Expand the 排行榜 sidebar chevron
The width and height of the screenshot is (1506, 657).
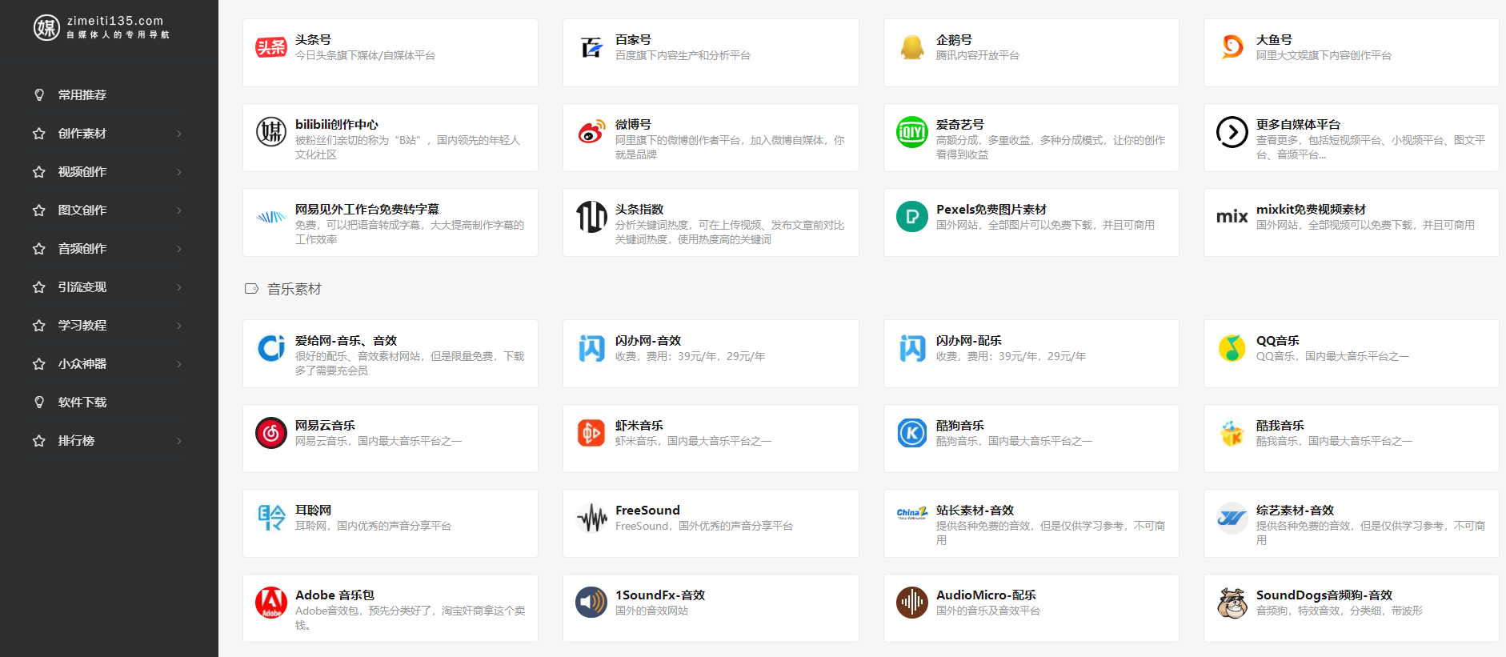tap(179, 441)
